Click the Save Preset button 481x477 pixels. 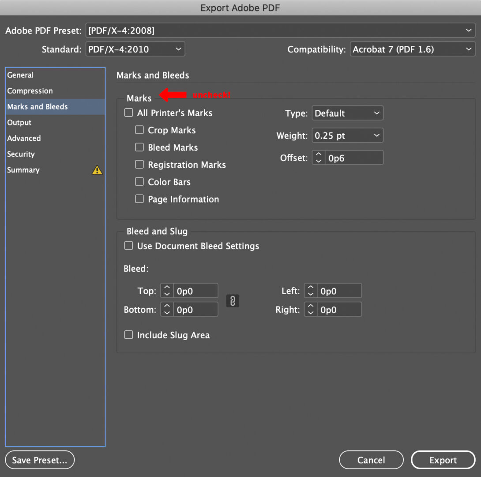coord(40,460)
